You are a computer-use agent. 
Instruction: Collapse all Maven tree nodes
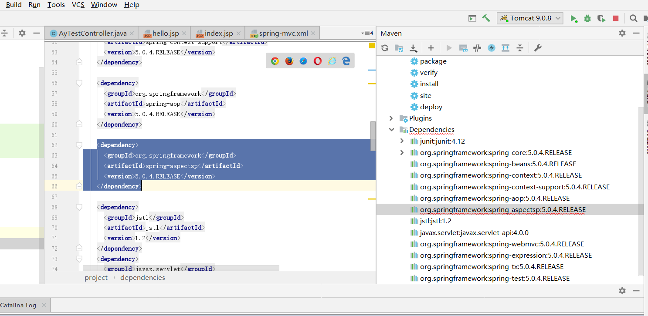tap(519, 48)
